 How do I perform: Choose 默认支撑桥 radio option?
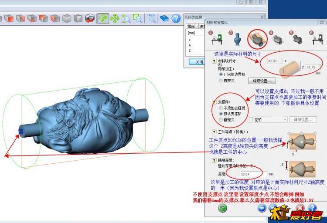(221, 113)
